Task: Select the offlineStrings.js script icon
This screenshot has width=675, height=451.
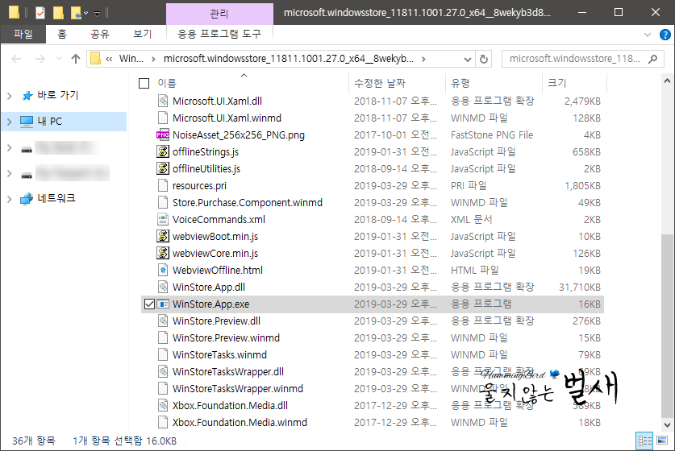Action: 163,151
